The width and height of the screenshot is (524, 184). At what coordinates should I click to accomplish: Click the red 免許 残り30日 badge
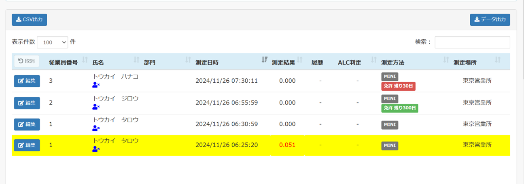(399, 86)
